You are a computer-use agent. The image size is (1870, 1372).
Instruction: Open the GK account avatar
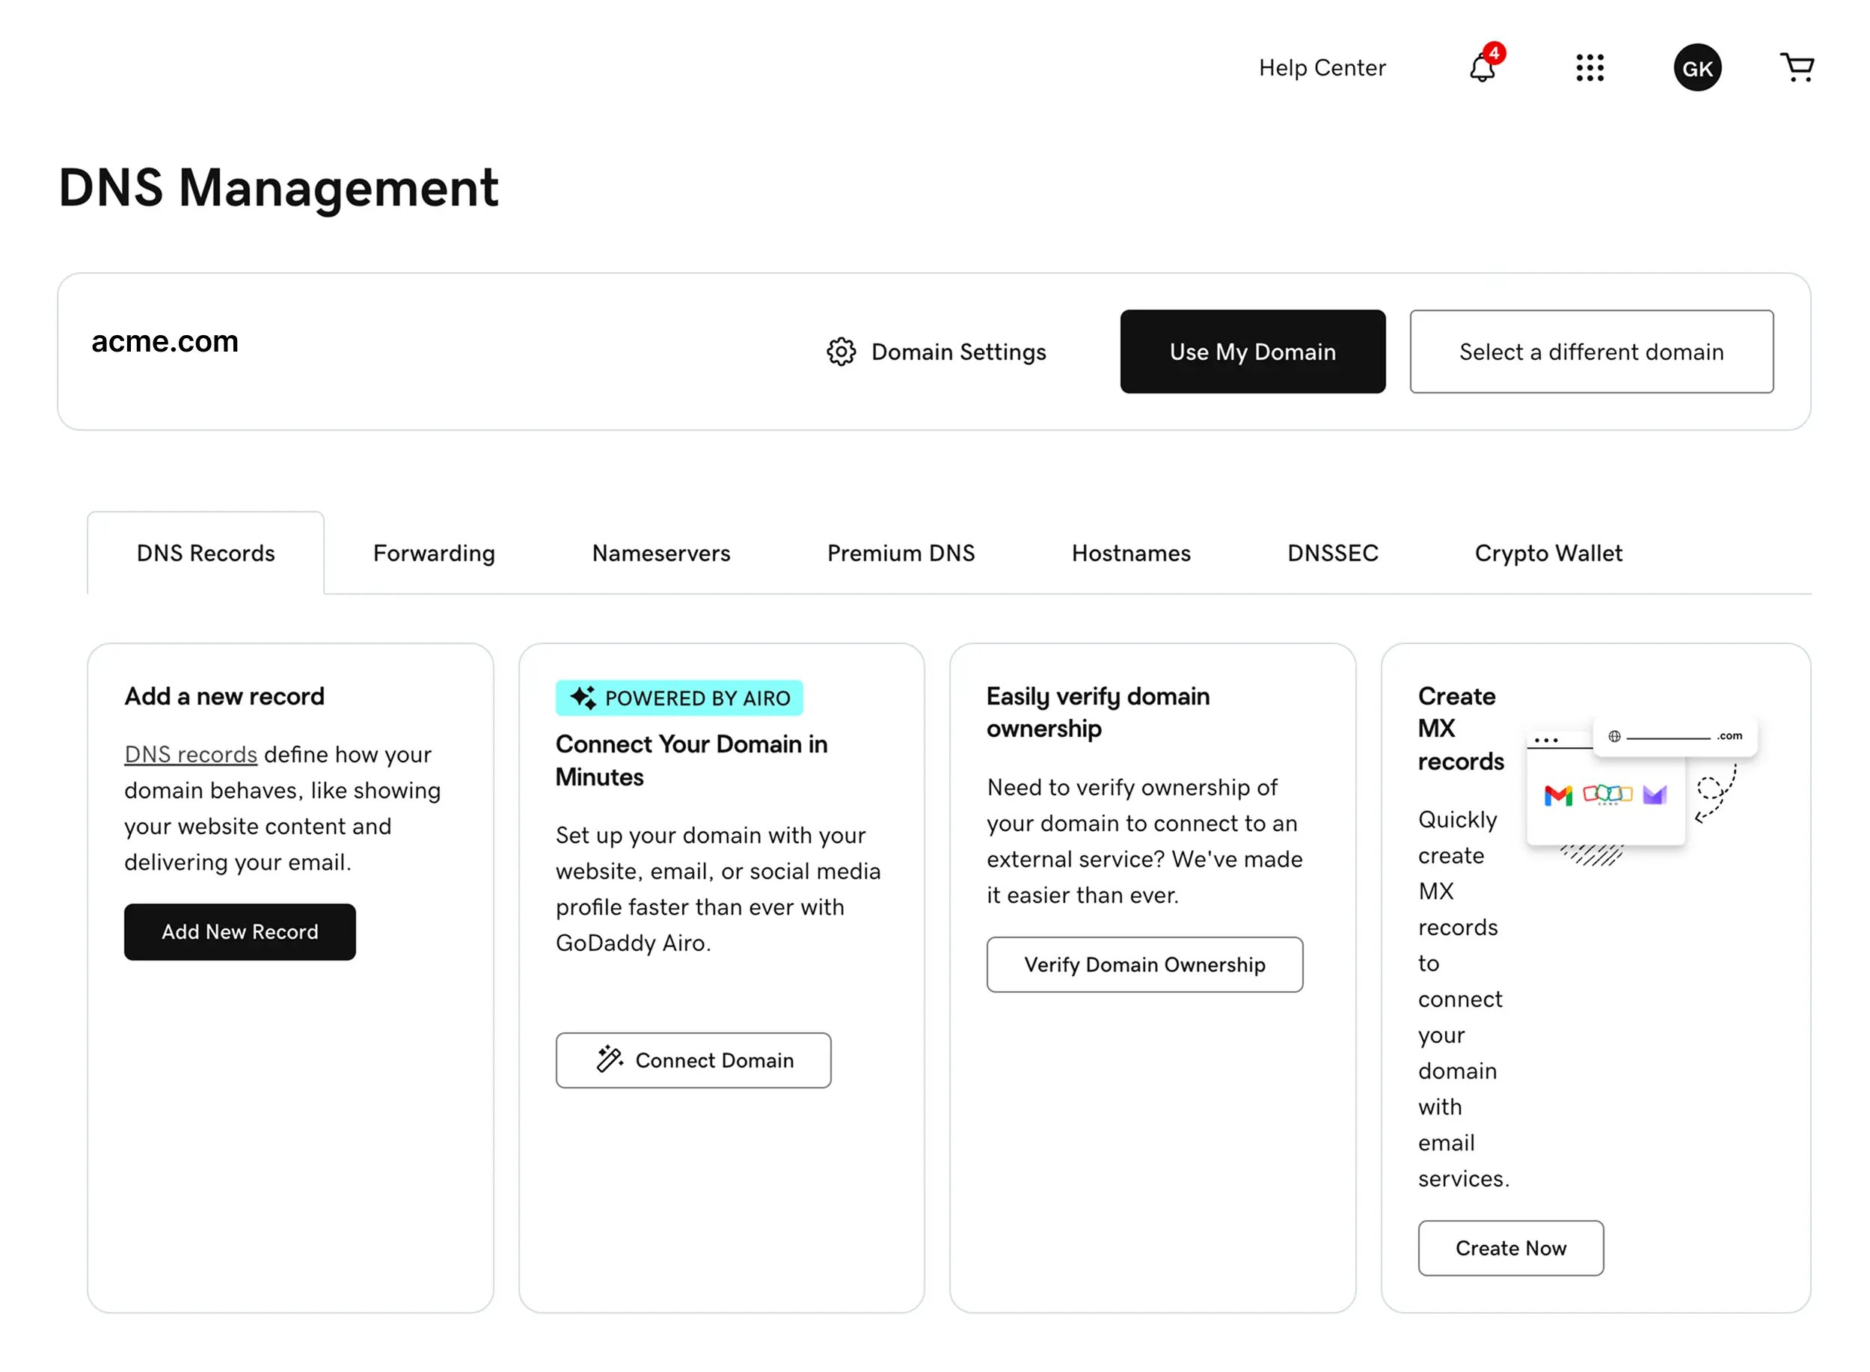coord(1696,68)
